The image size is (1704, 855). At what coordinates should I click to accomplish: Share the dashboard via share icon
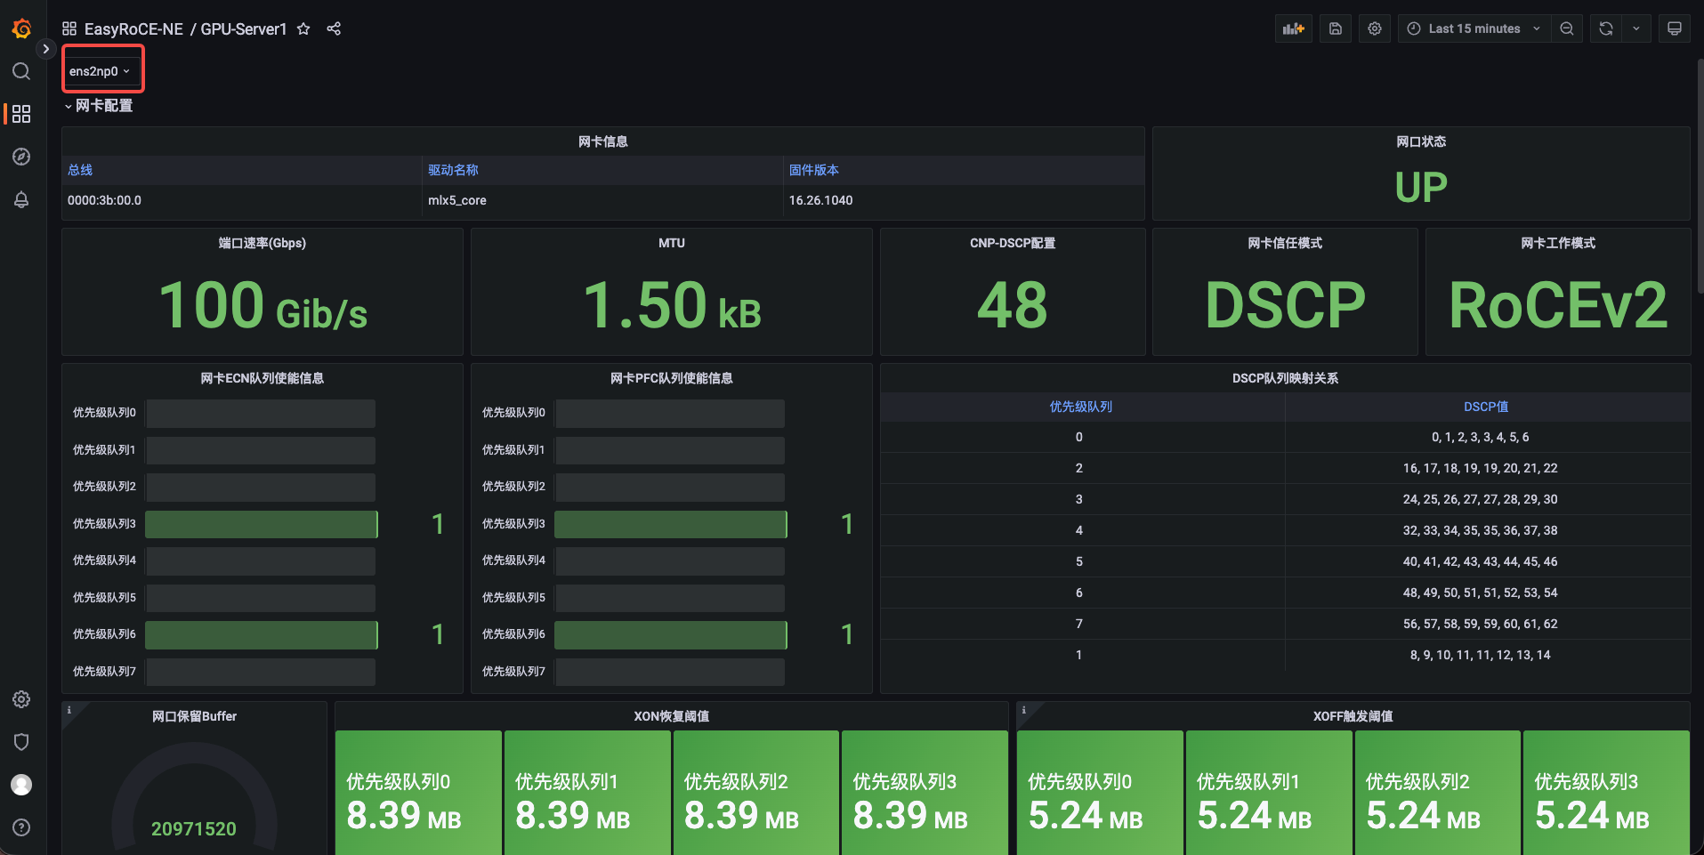click(x=334, y=28)
